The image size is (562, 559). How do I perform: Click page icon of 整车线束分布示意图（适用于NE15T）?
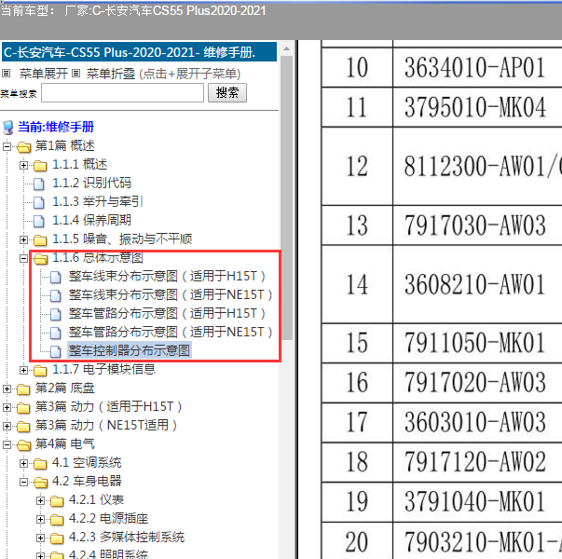pos(56,295)
